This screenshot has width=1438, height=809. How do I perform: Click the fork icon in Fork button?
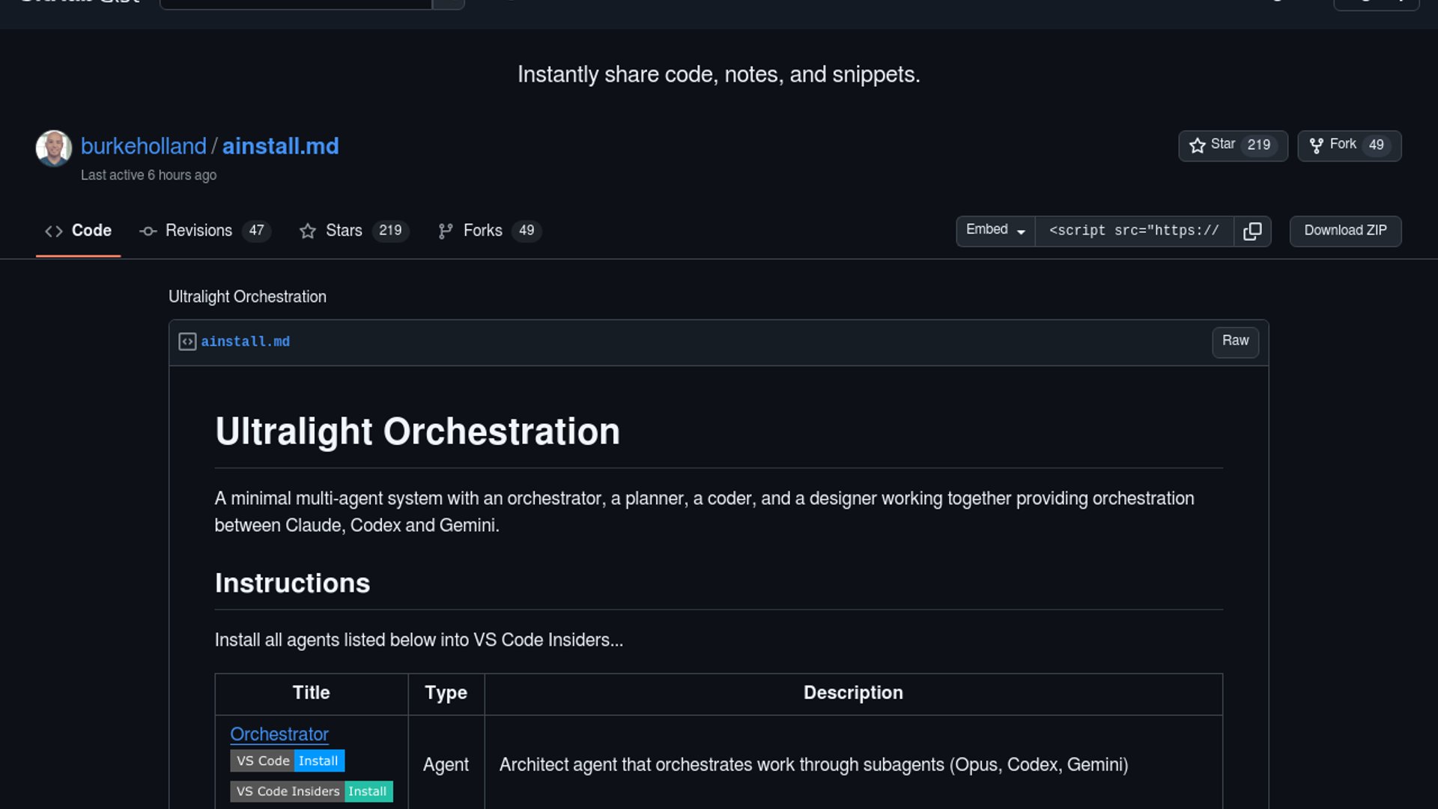click(1316, 145)
